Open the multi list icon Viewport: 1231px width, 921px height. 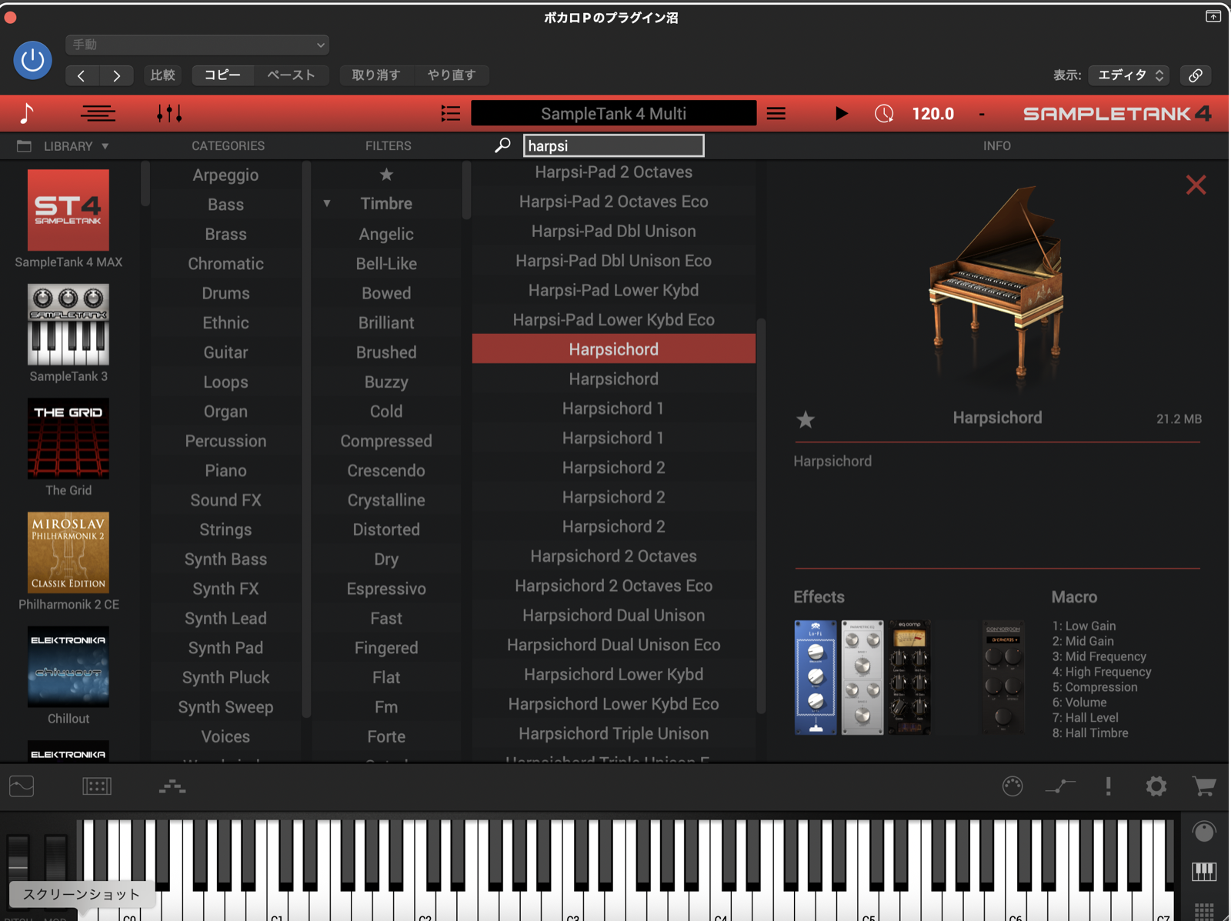(x=451, y=114)
